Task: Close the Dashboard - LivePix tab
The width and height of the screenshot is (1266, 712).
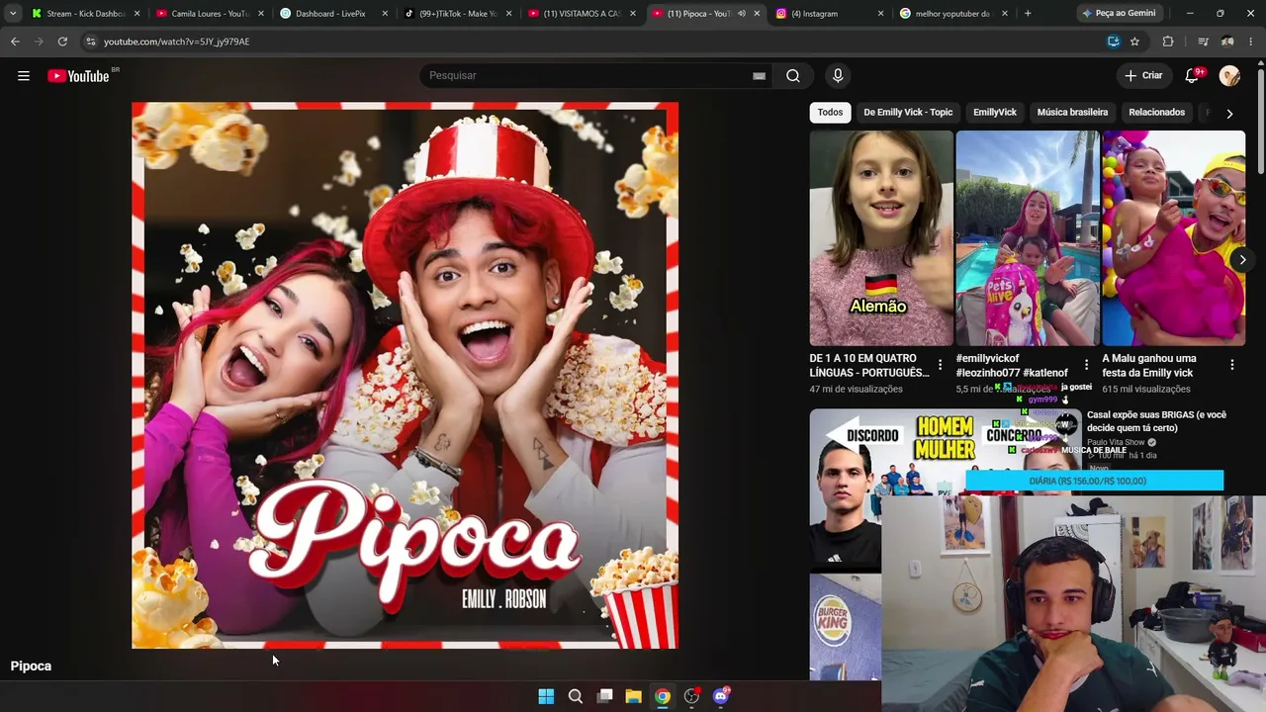Action: point(385,14)
